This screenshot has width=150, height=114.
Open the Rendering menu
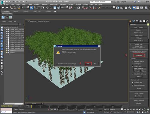tap(63, 4)
